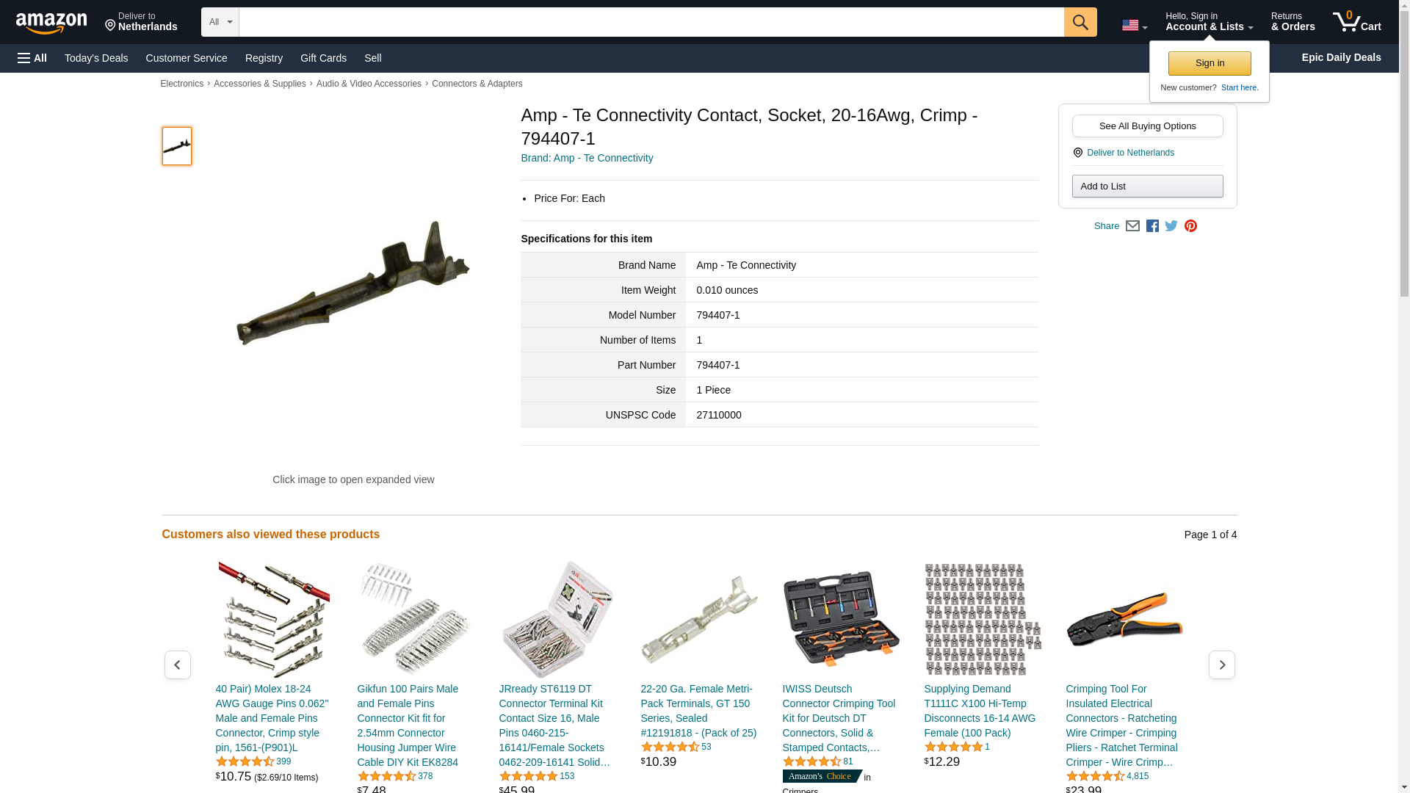The height and width of the screenshot is (793, 1410).
Task: Open the Amazon logo home link
Action: [x=51, y=23]
